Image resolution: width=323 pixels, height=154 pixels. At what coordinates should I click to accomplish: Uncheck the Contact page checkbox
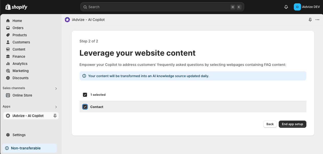coord(85,107)
